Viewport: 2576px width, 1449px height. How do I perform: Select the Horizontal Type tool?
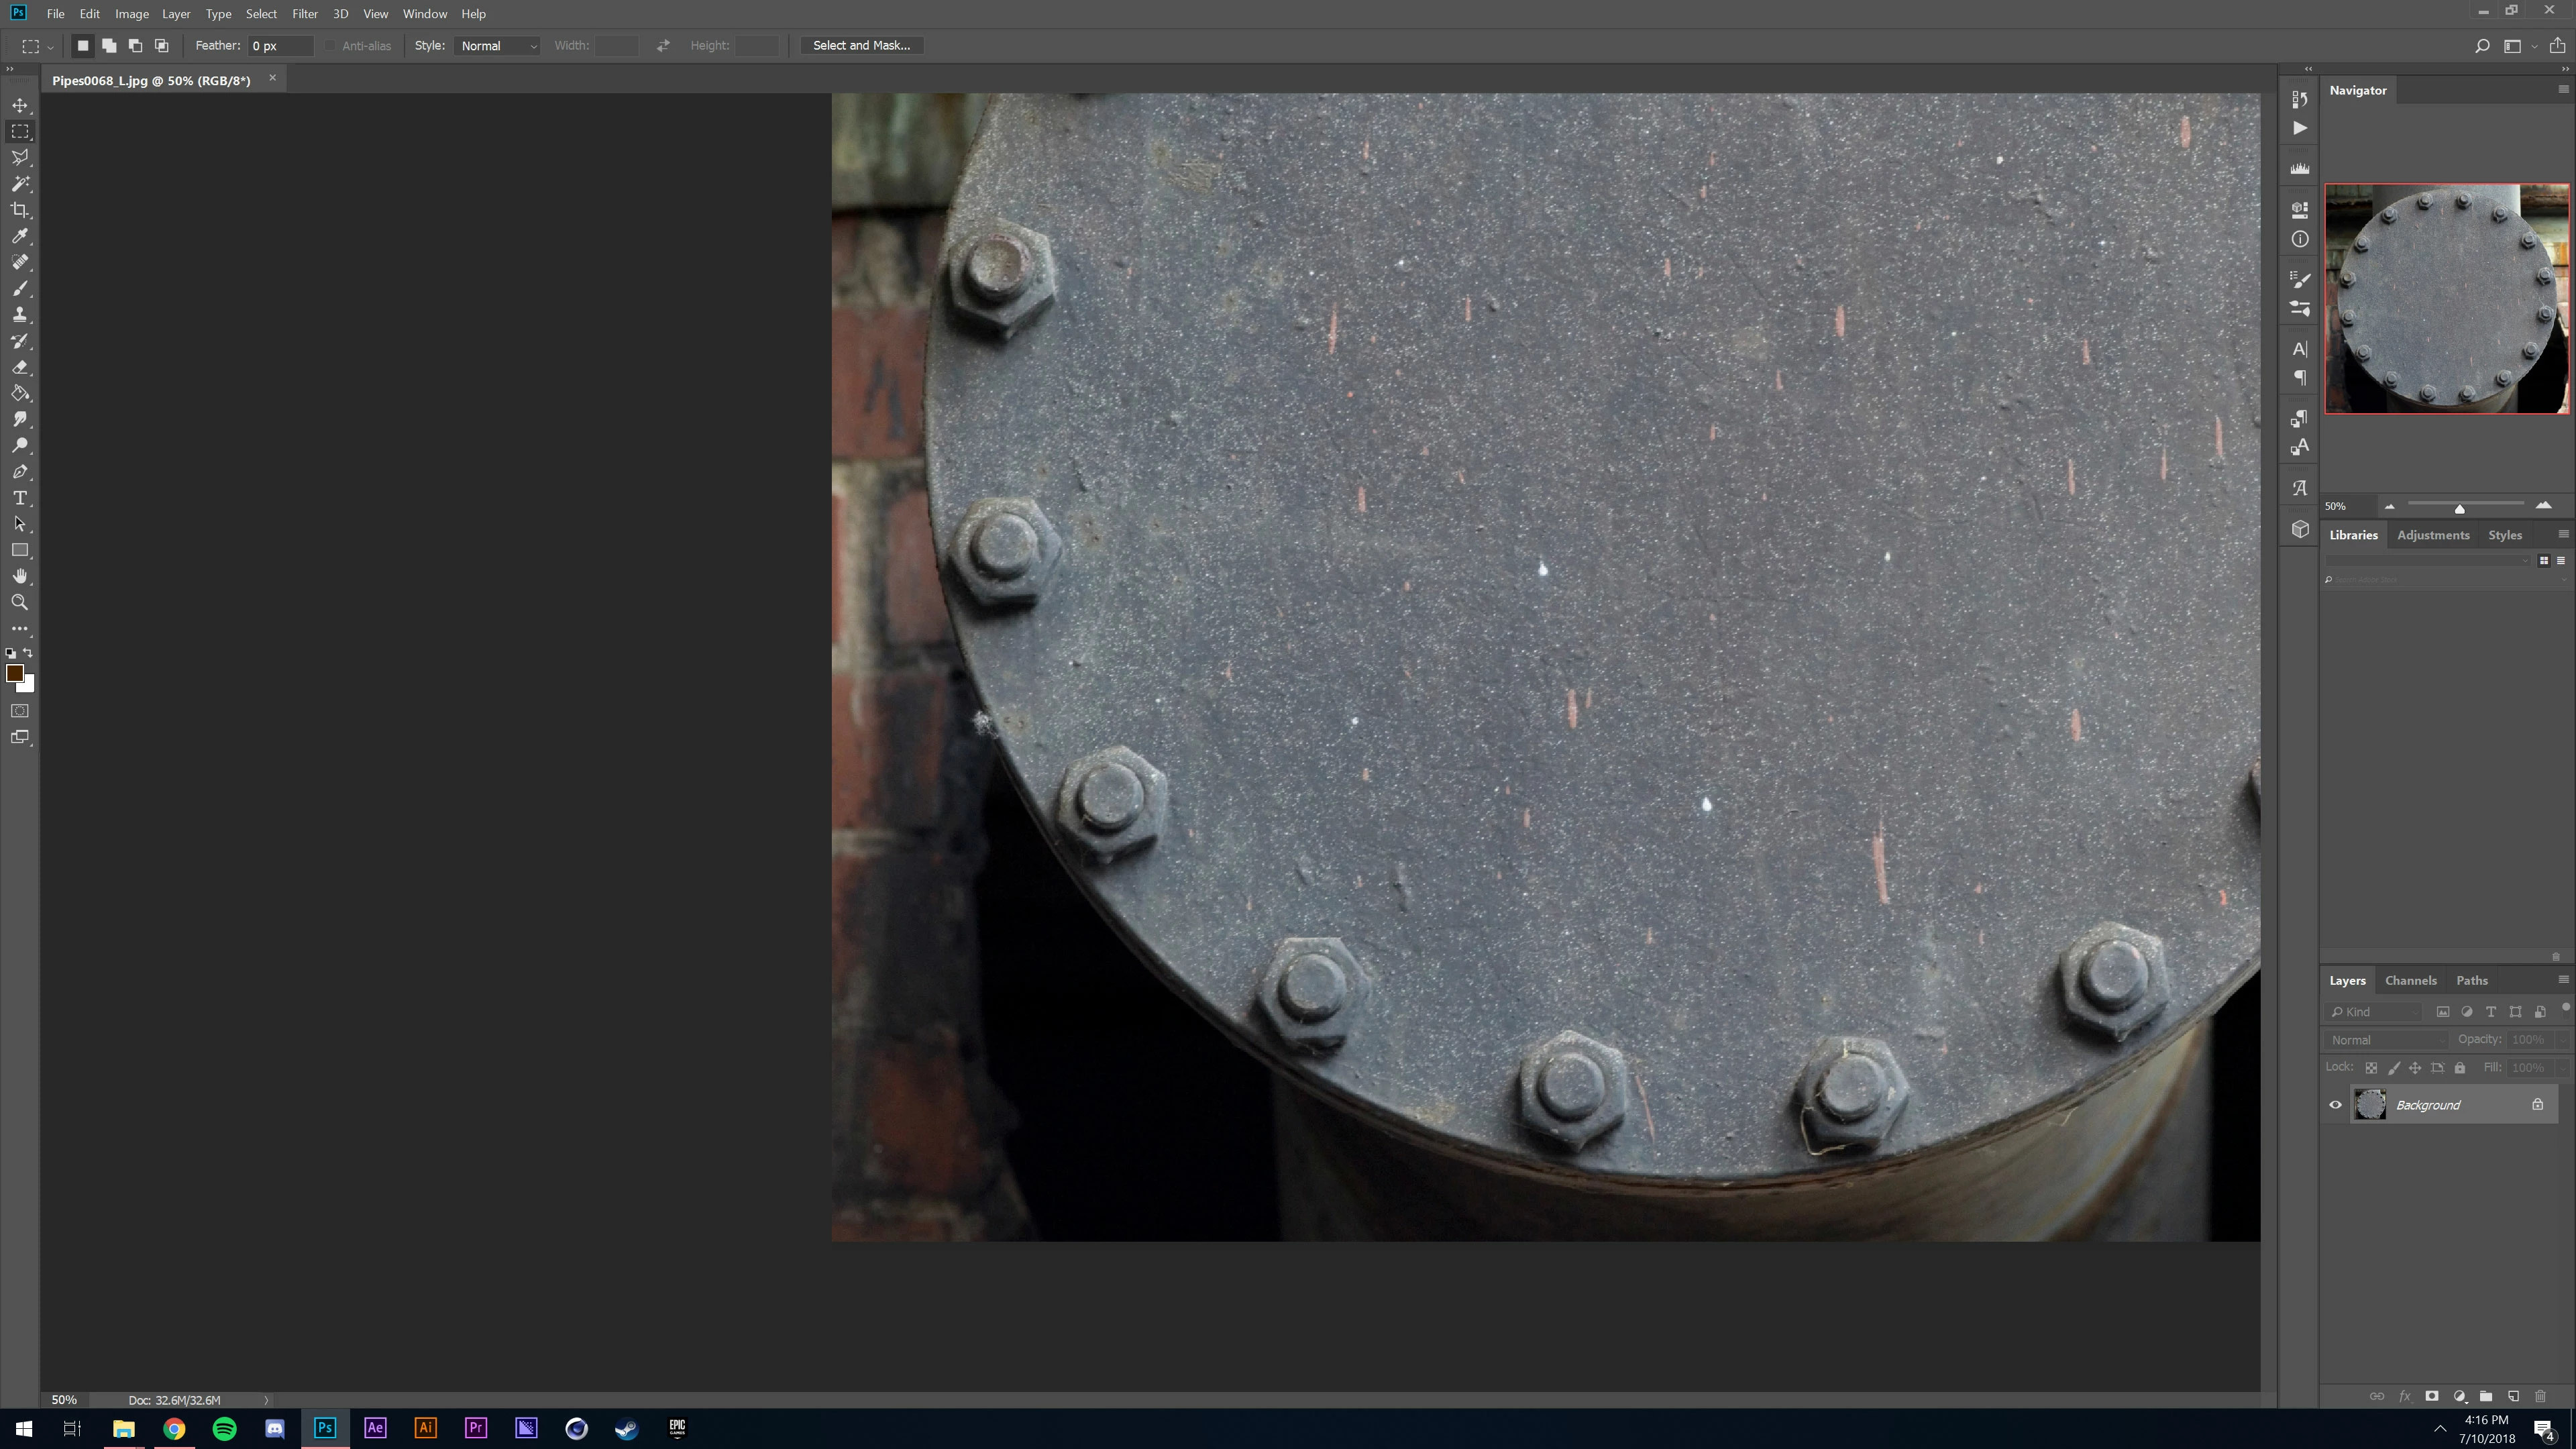20,498
